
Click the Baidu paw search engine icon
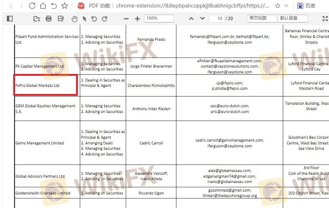point(300,6)
